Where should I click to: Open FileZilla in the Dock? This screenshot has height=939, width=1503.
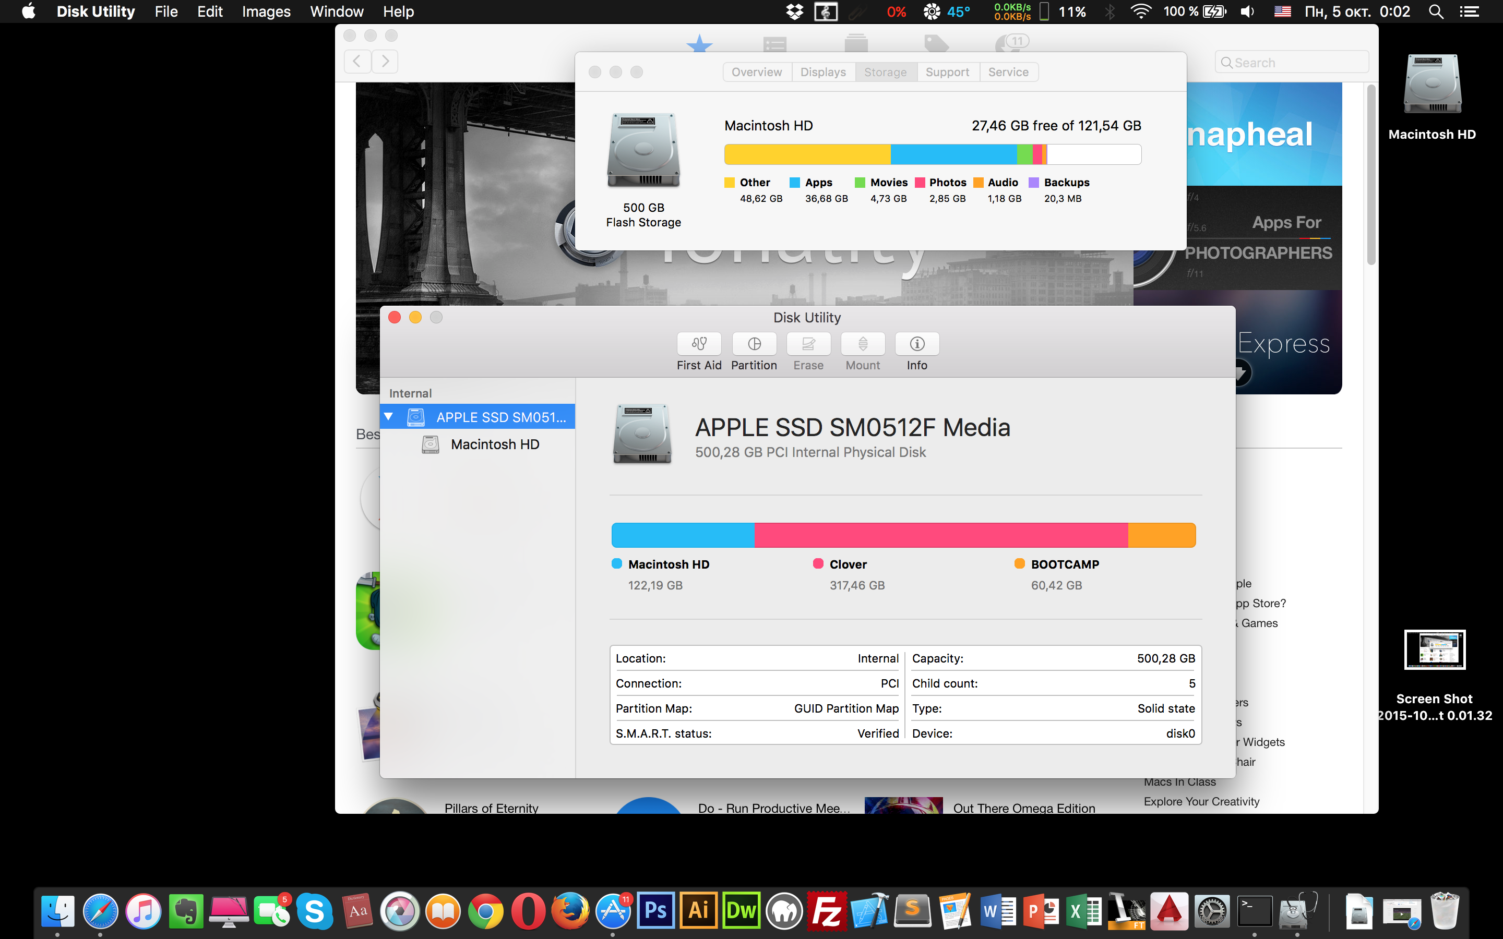pyautogui.click(x=827, y=911)
